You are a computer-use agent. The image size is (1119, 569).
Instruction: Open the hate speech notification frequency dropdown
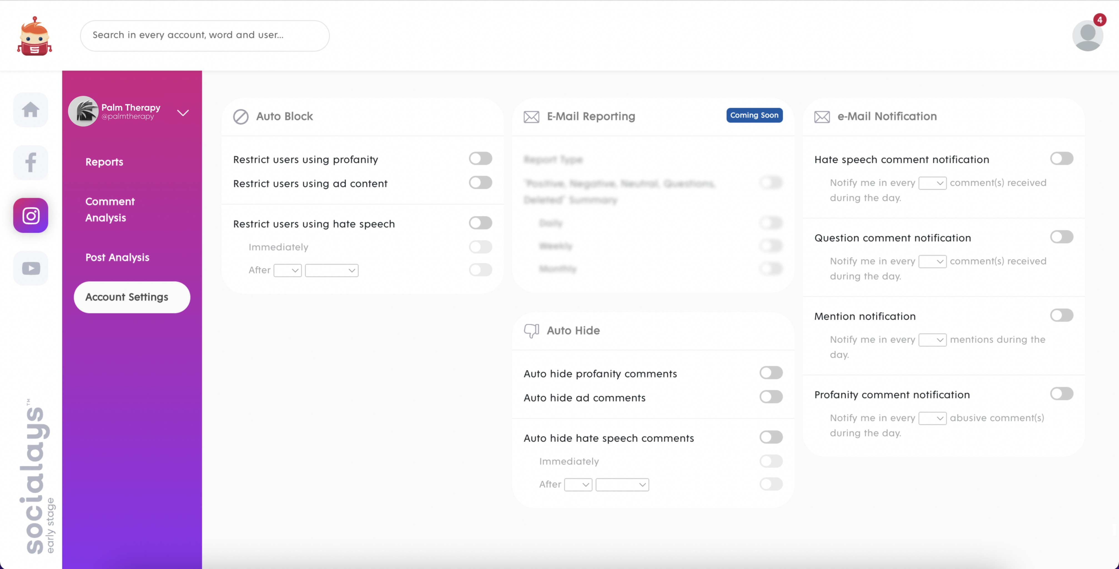tap(932, 183)
